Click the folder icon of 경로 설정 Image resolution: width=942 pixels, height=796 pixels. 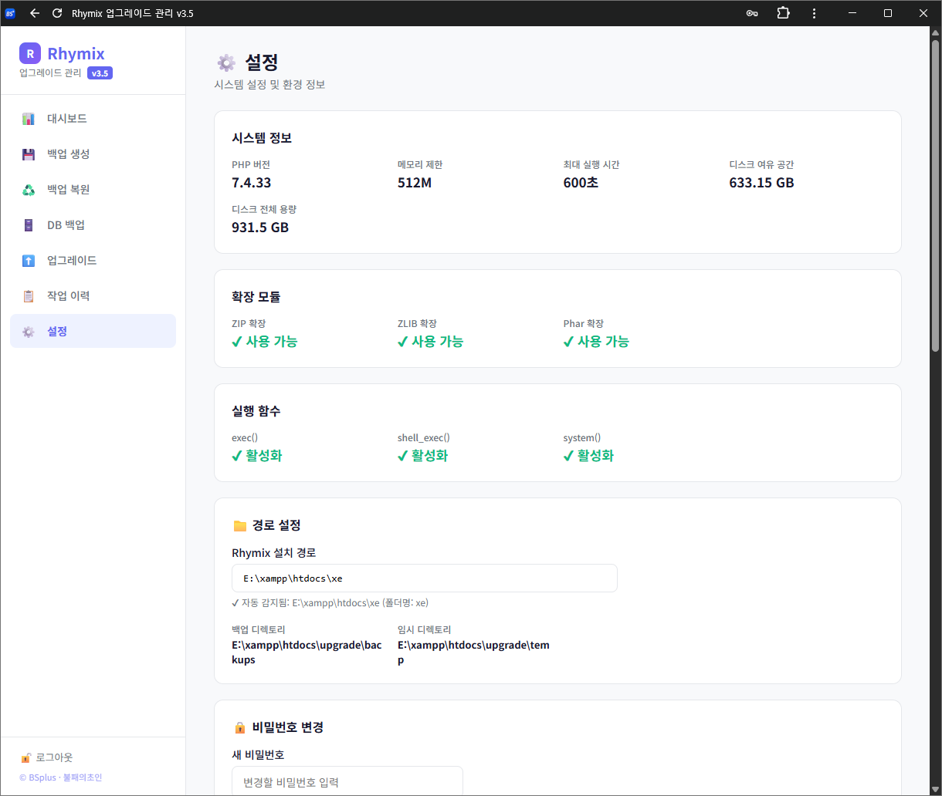[x=239, y=525]
